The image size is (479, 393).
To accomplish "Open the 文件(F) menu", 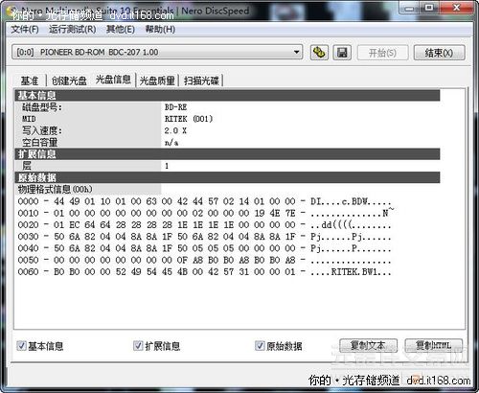I will click(x=25, y=30).
